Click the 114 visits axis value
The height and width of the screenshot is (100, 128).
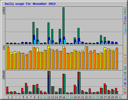(x=4, y=47)
